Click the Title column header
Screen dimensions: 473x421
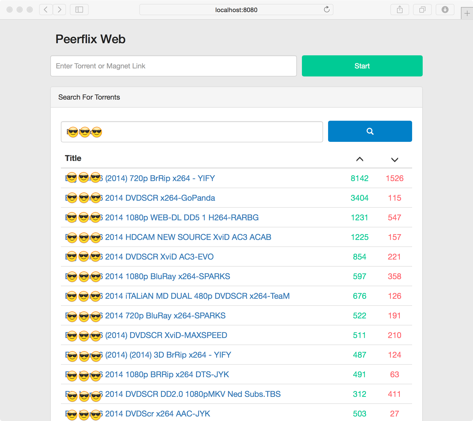click(x=73, y=158)
